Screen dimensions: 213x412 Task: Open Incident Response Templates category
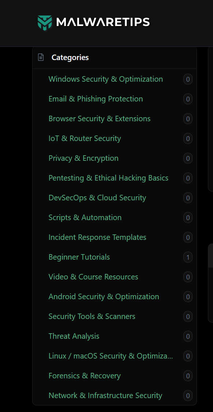(x=97, y=237)
